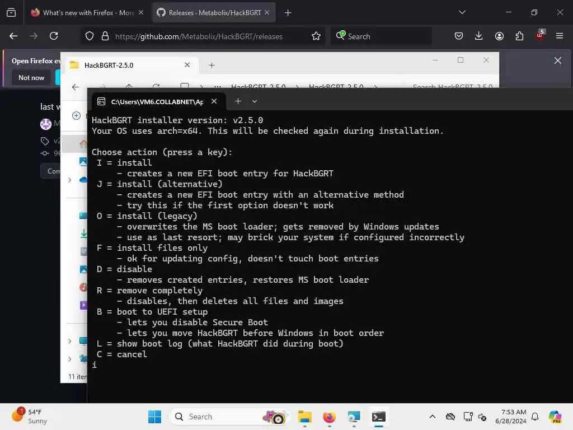Image resolution: width=573 pixels, height=430 pixels.
Task: Click uBlock extension icon with badge
Action: [540, 35]
